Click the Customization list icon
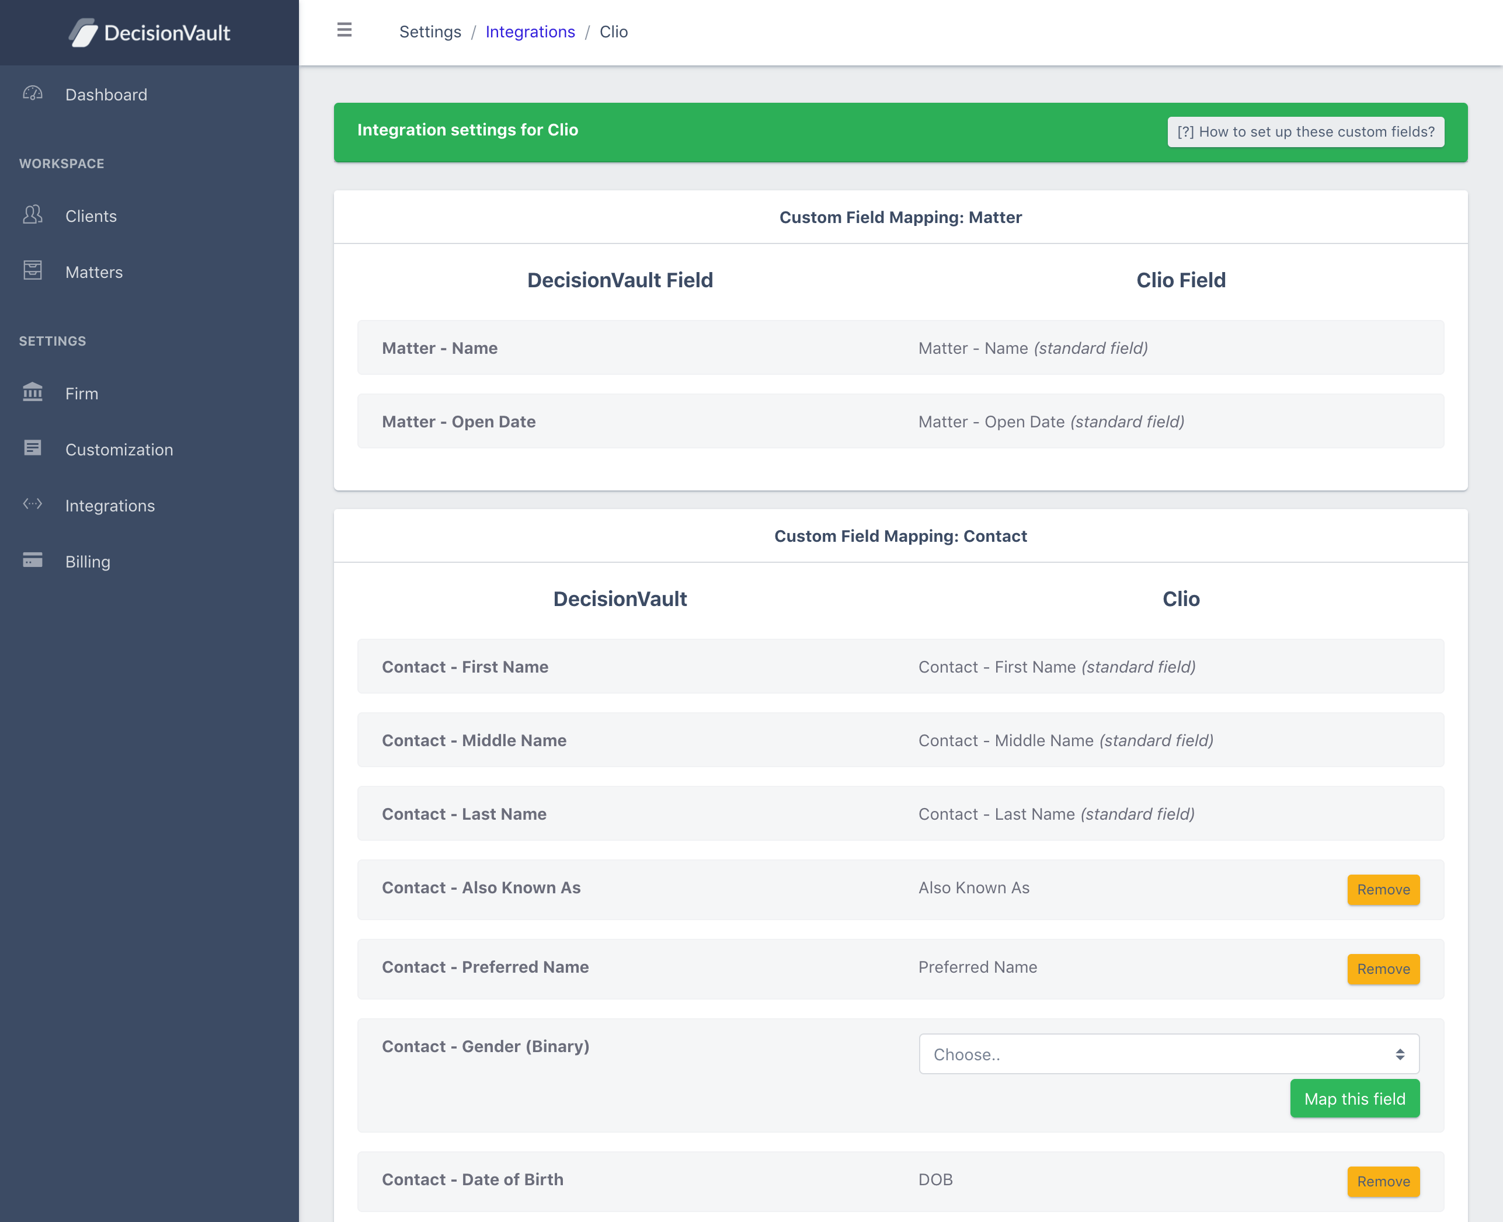 pyautogui.click(x=32, y=448)
